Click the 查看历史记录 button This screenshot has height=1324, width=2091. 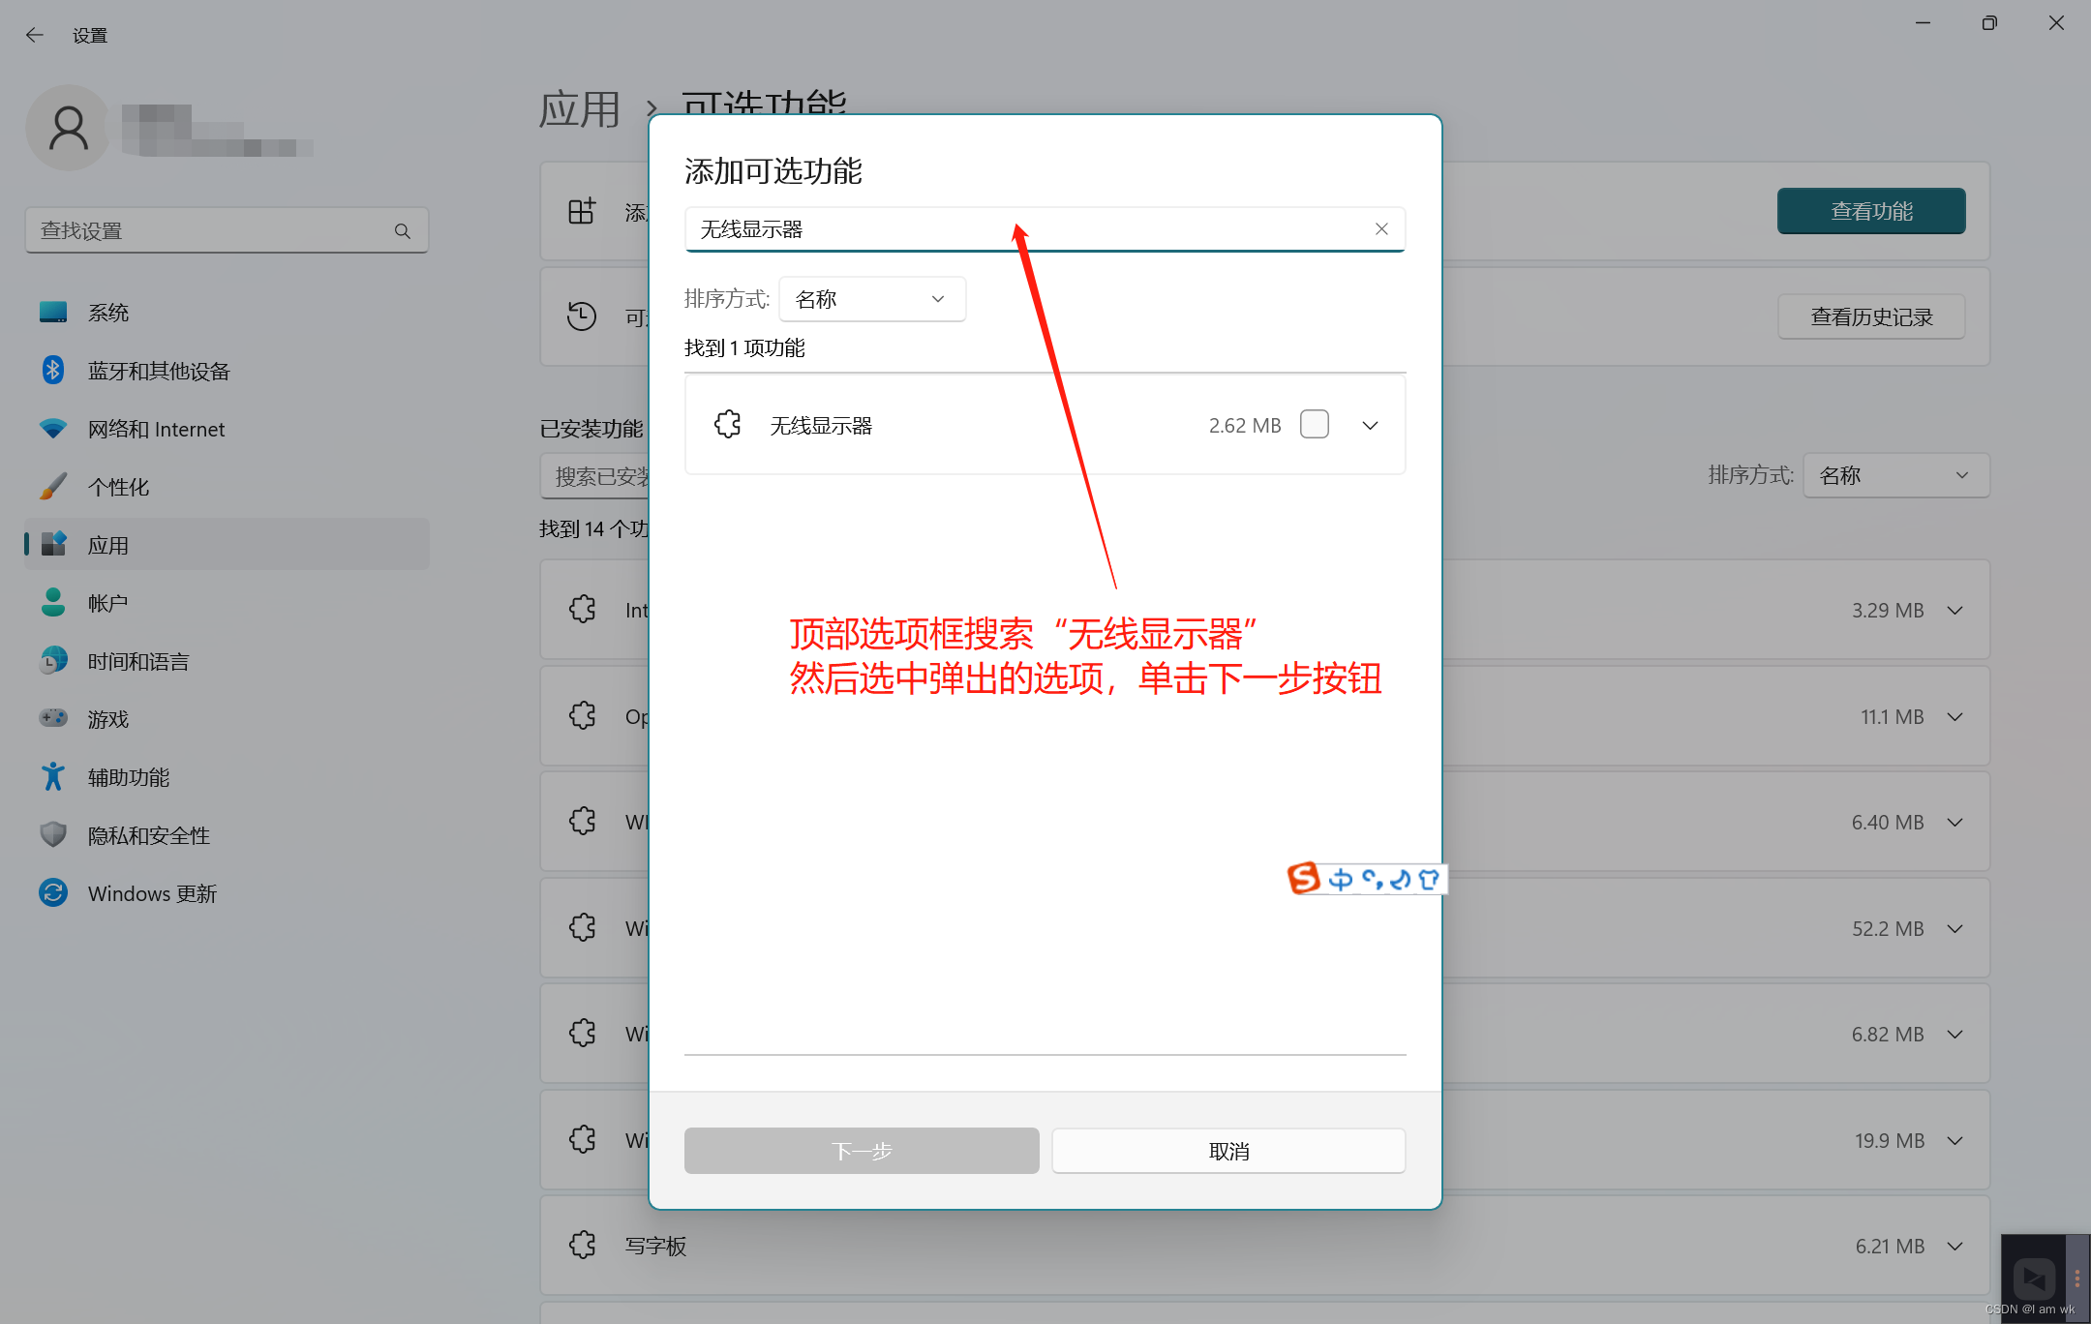(x=1870, y=316)
